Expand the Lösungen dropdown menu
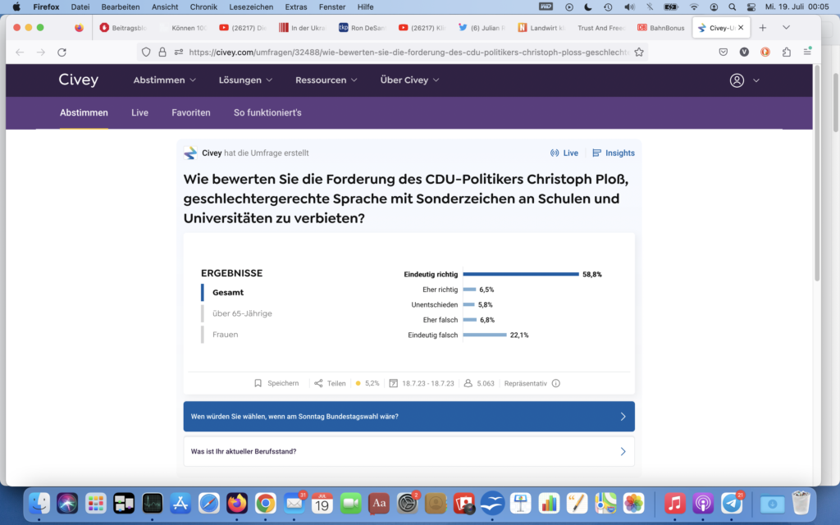Screen dimensions: 840x525 coord(246,80)
